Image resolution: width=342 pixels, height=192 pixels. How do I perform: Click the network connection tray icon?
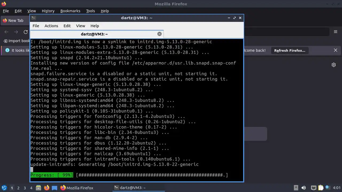[x=314, y=188]
